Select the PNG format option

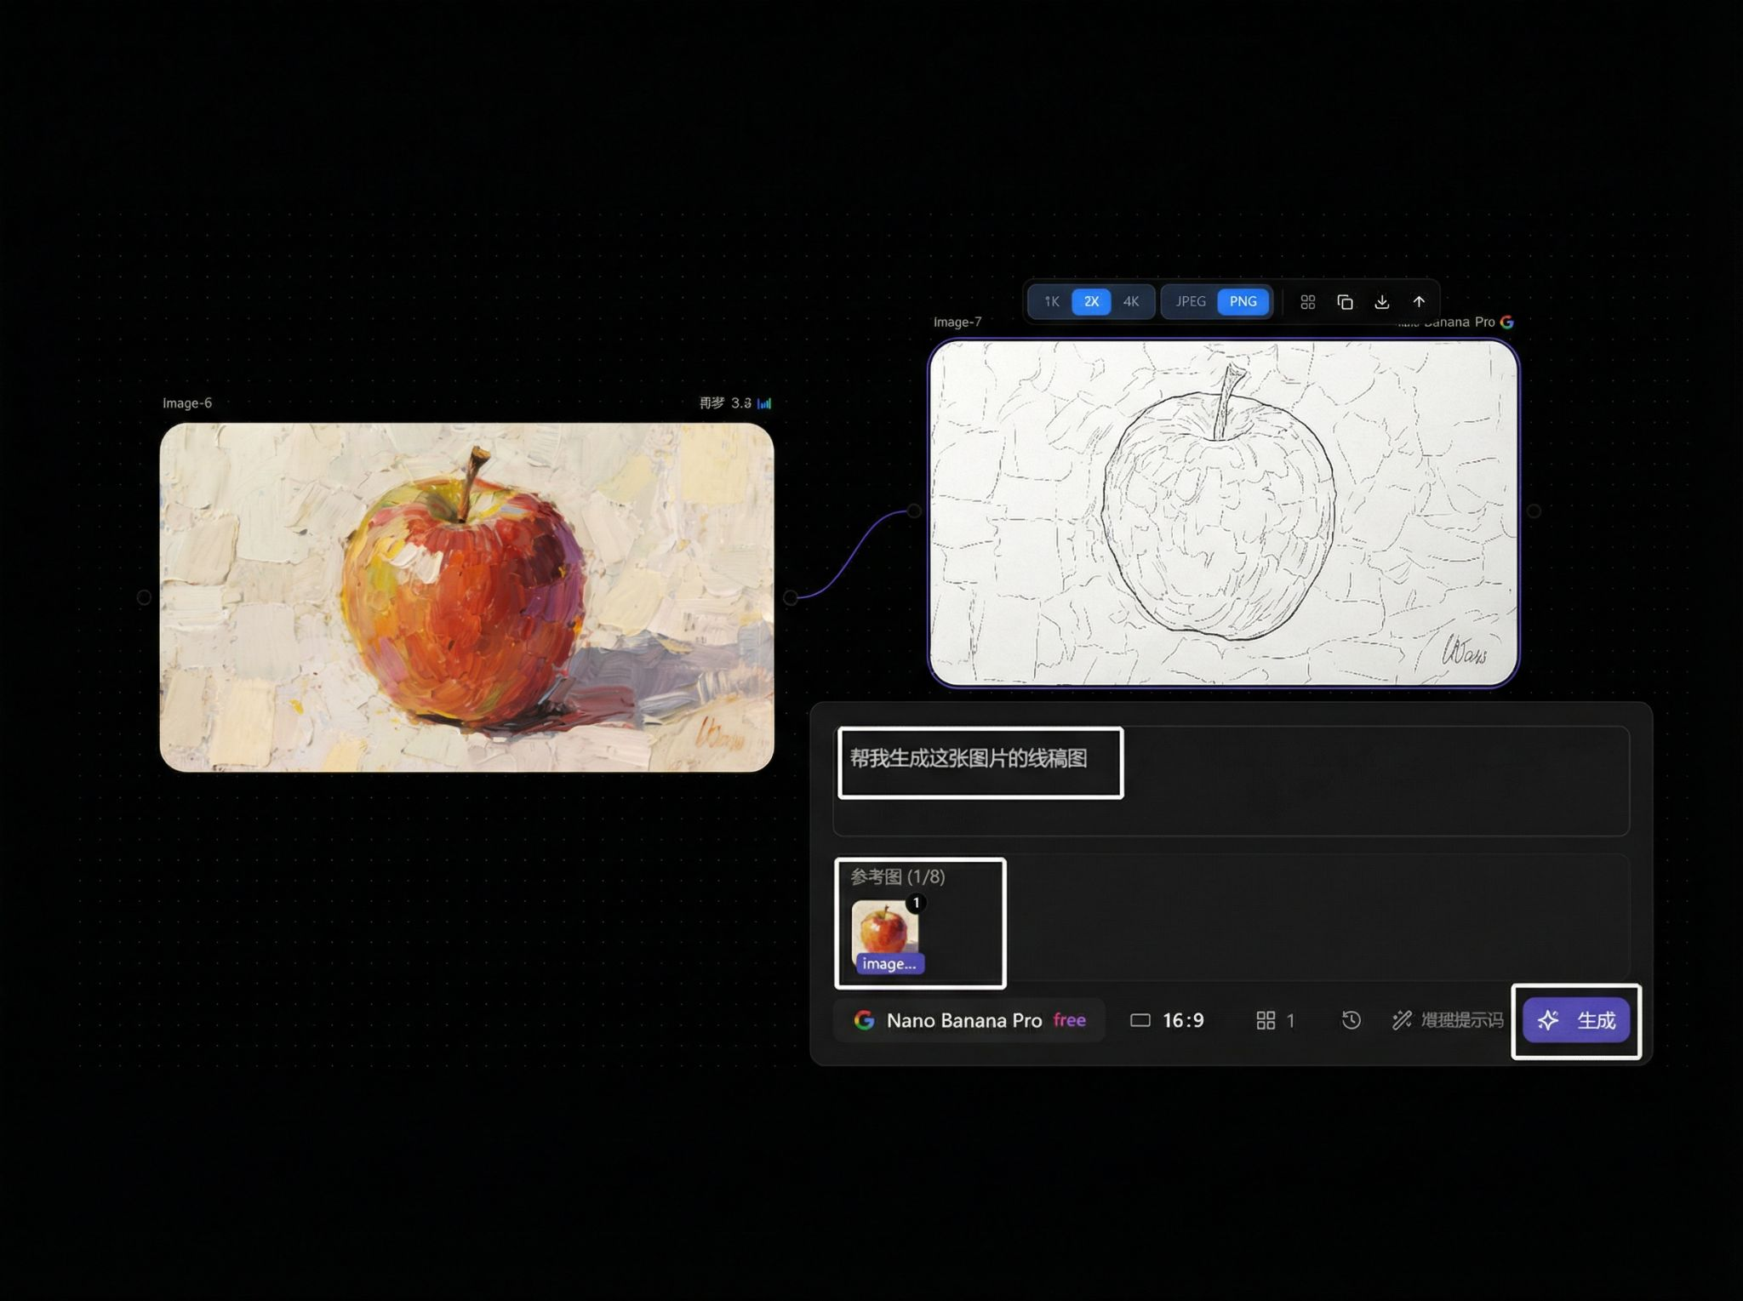coord(1243,302)
